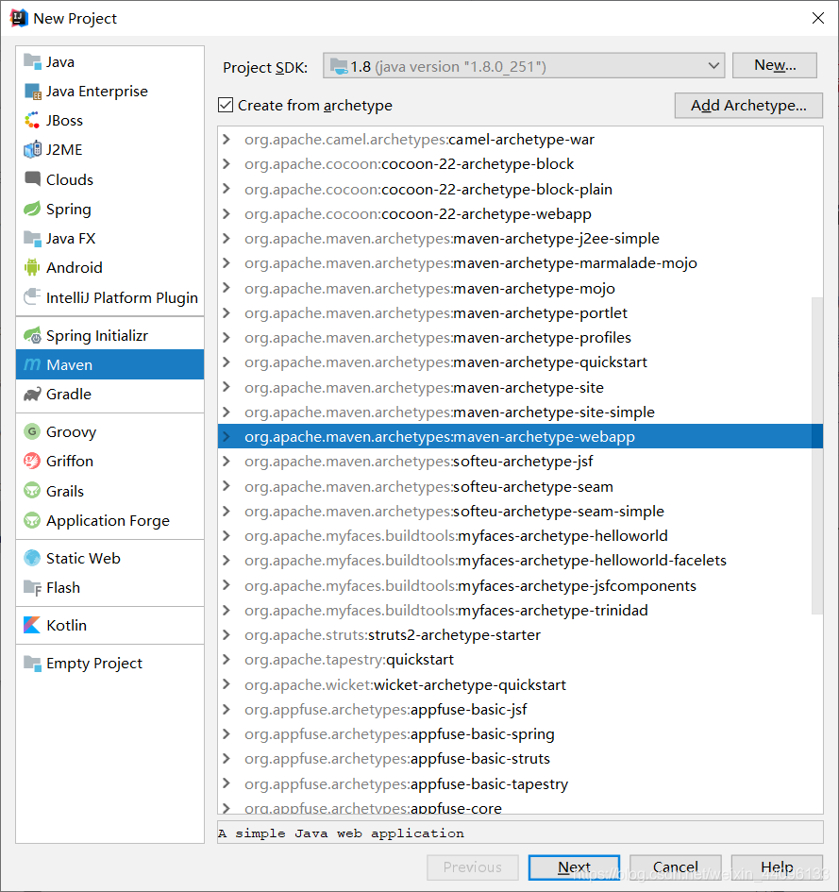Click the Spring Initializr icon
Image resolution: width=839 pixels, height=892 pixels.
[32, 336]
